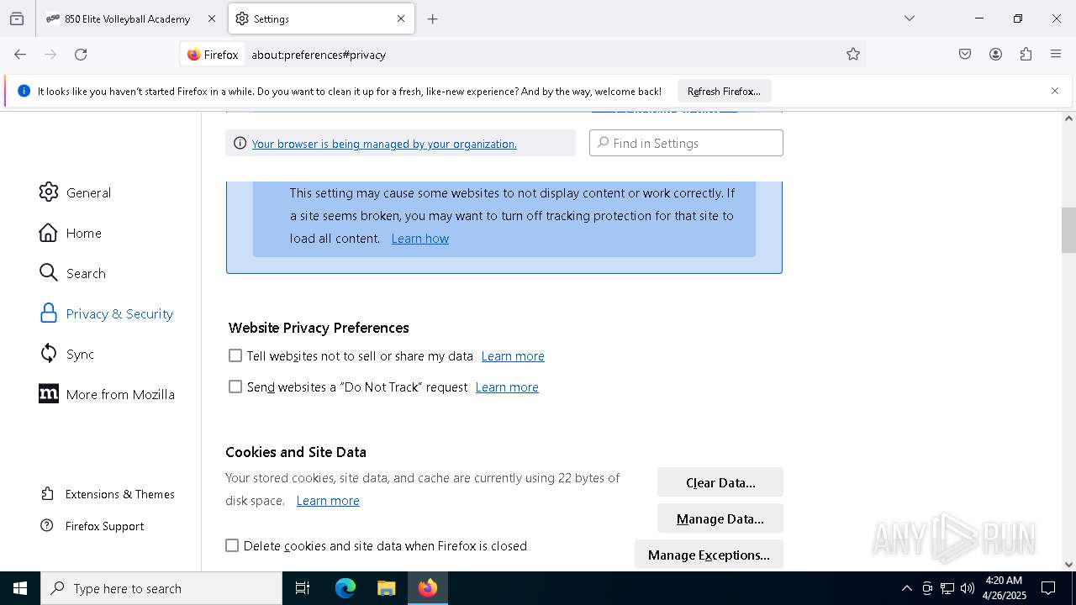
Task: Go back with the arrow button
Action: [20, 55]
